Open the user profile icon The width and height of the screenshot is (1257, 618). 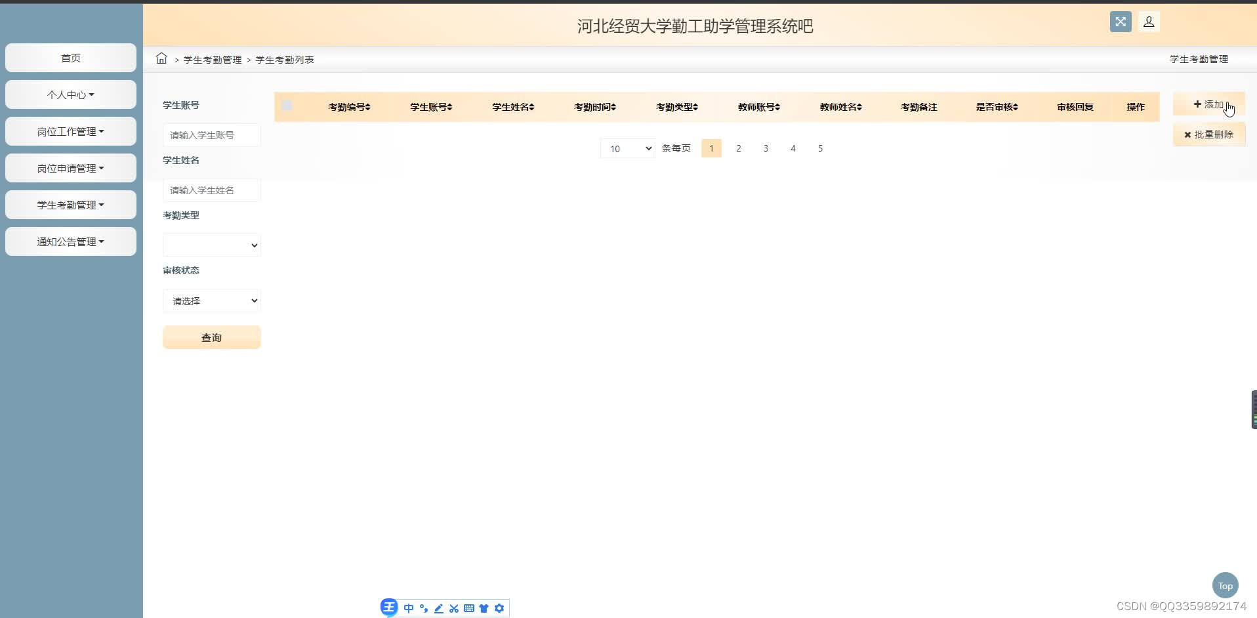tap(1149, 22)
